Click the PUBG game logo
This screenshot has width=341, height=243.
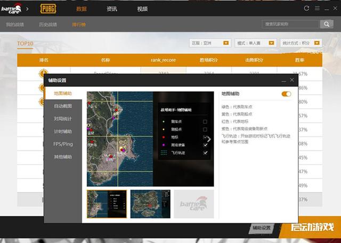point(48,9)
